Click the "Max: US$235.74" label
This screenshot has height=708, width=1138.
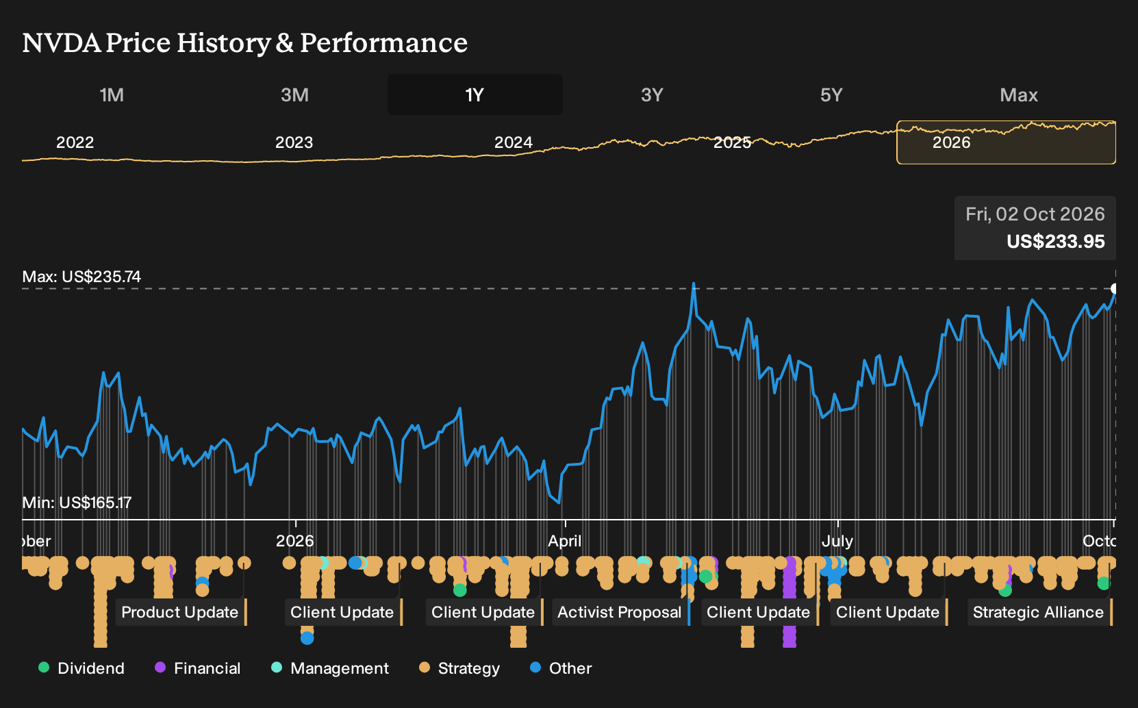pos(81,277)
